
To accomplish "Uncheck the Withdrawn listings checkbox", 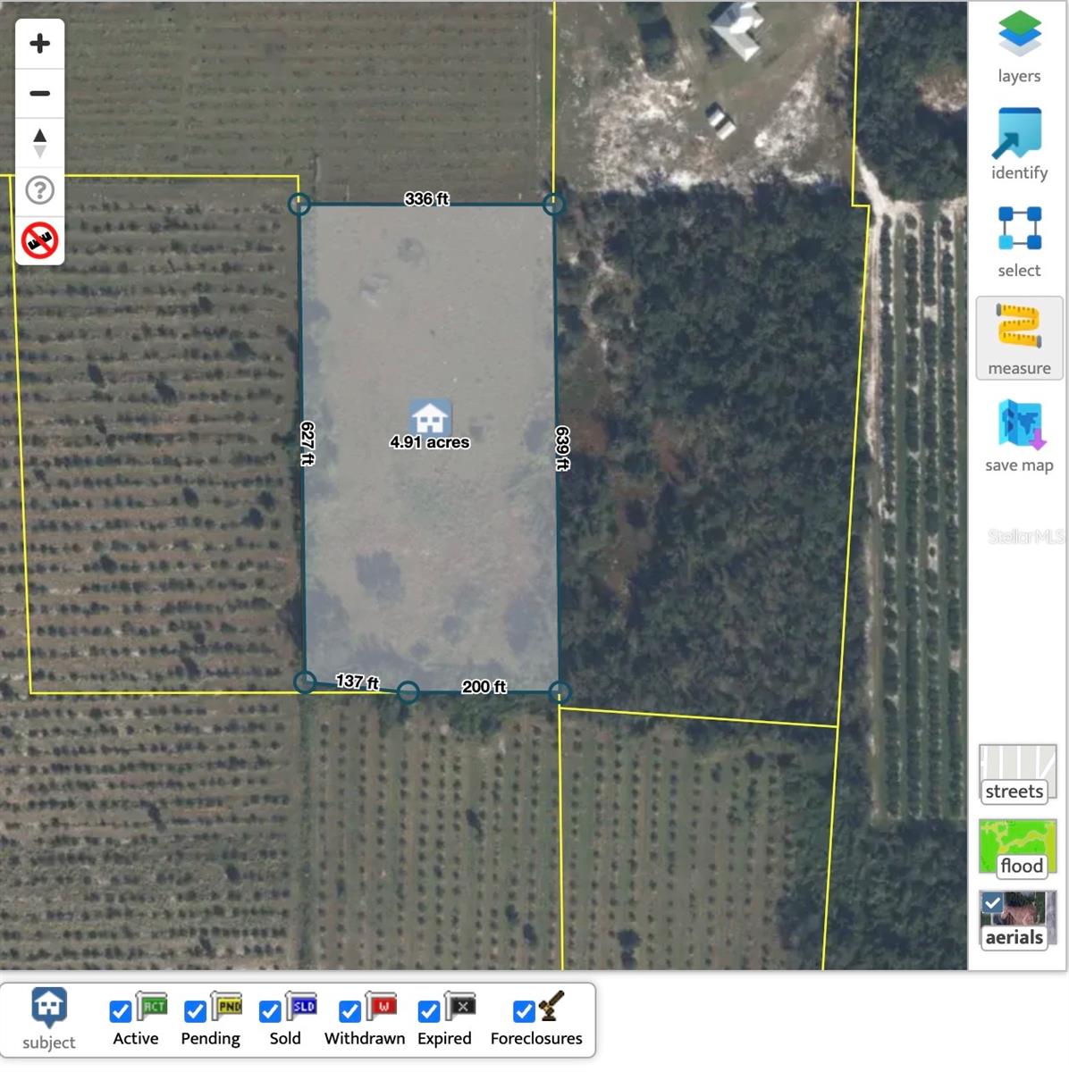I will point(350,1011).
